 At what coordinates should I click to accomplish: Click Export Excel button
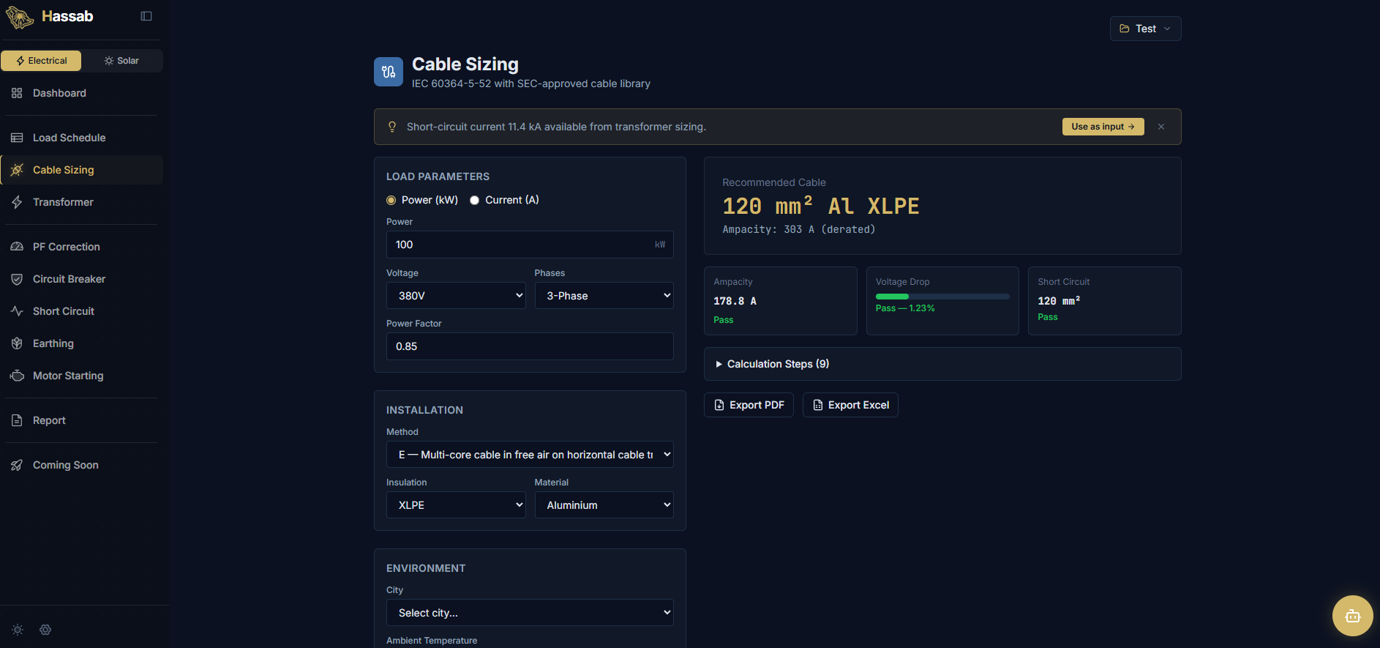tap(850, 405)
